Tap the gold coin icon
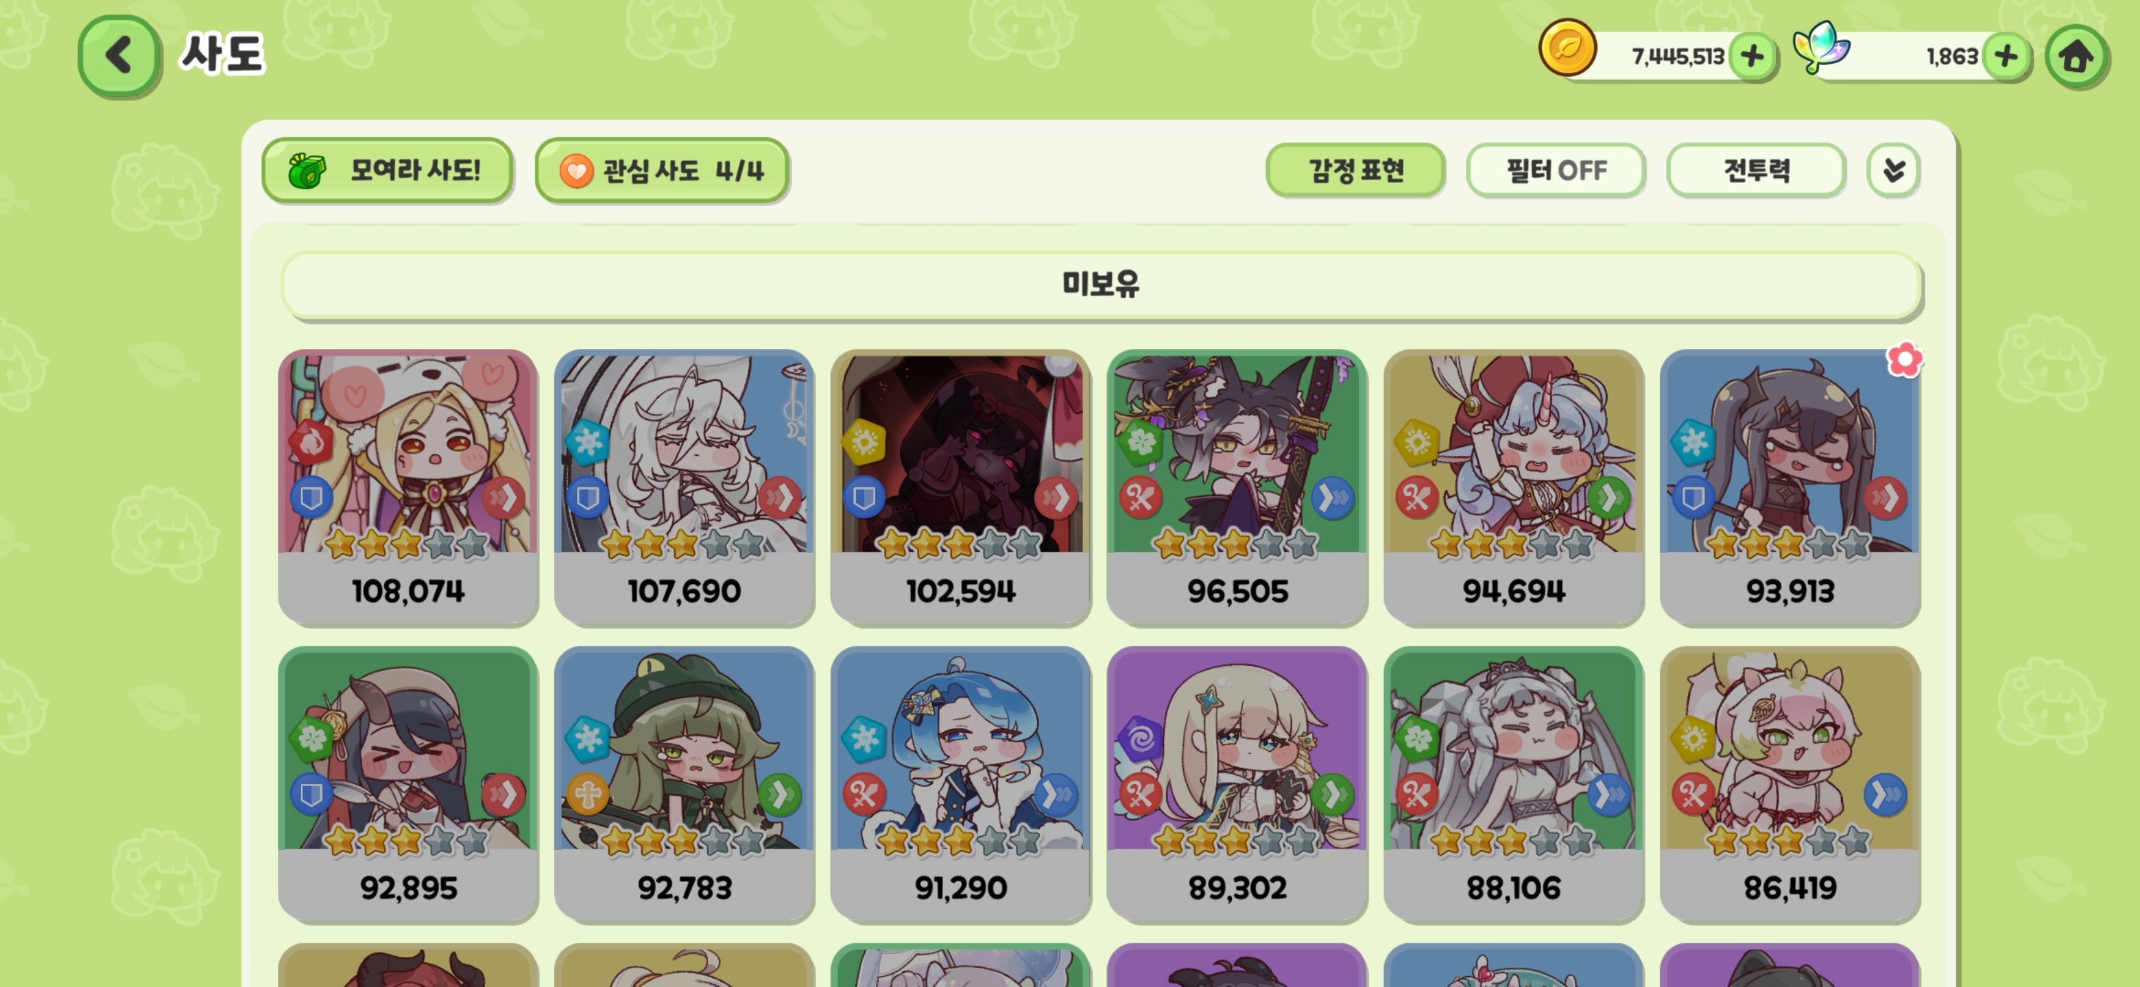 click(1567, 48)
